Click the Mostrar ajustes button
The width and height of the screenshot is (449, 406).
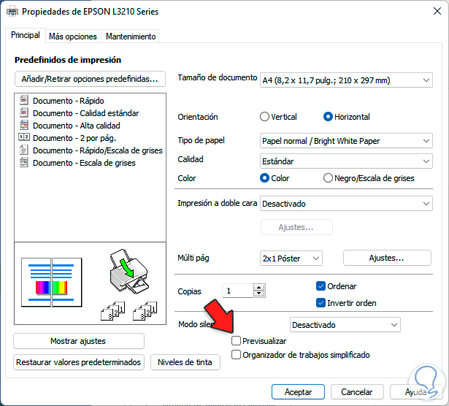click(x=78, y=341)
